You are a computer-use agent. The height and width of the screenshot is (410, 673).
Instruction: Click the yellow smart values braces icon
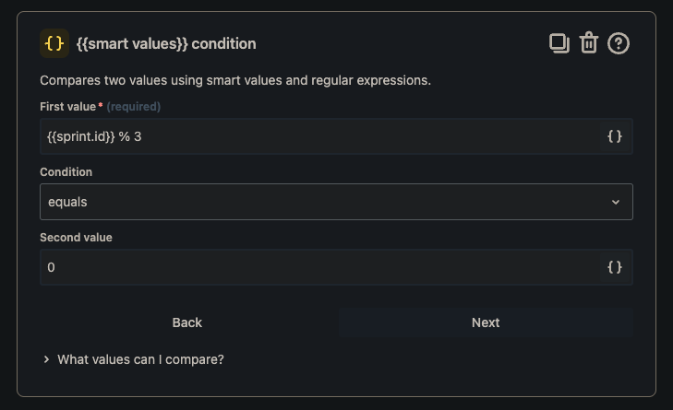pyautogui.click(x=54, y=43)
